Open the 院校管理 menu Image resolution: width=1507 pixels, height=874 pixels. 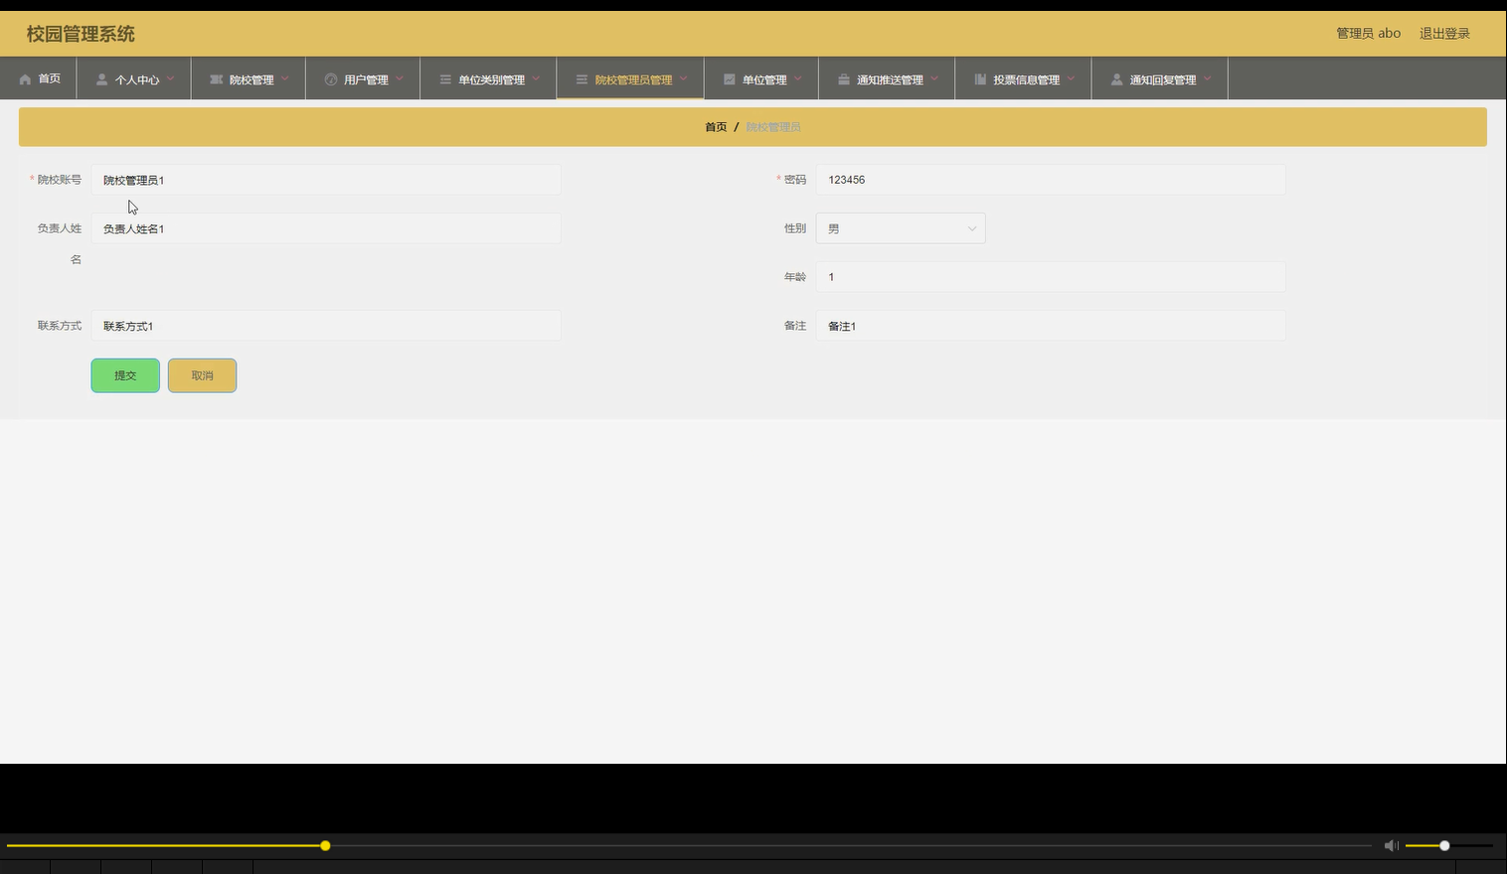click(249, 78)
